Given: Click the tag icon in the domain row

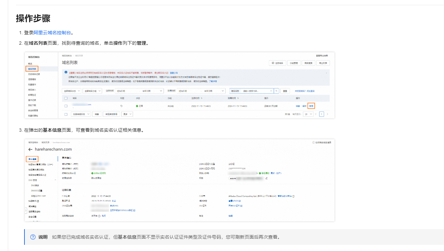Looking at the screenshot, I should point(122,106).
